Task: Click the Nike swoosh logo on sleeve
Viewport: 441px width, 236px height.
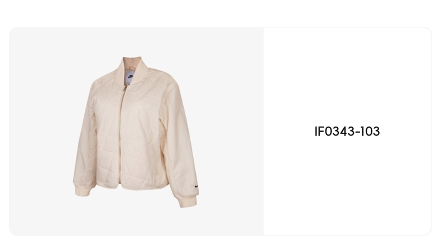Action: 196,186
